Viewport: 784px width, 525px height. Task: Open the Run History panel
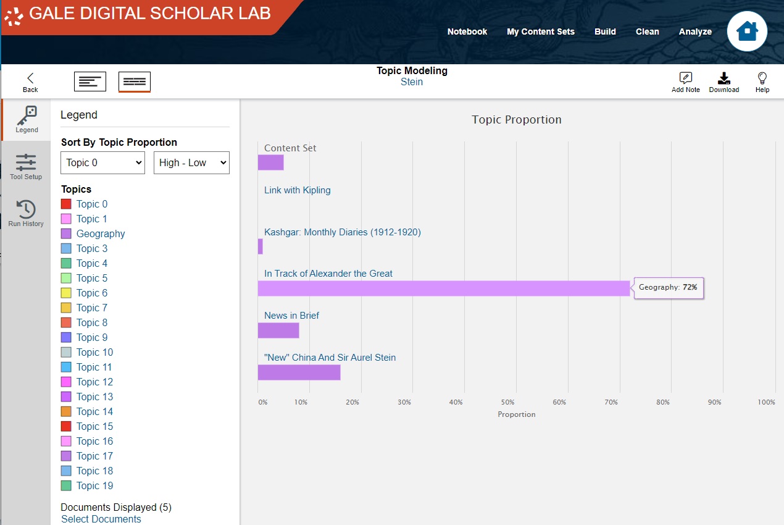click(26, 214)
